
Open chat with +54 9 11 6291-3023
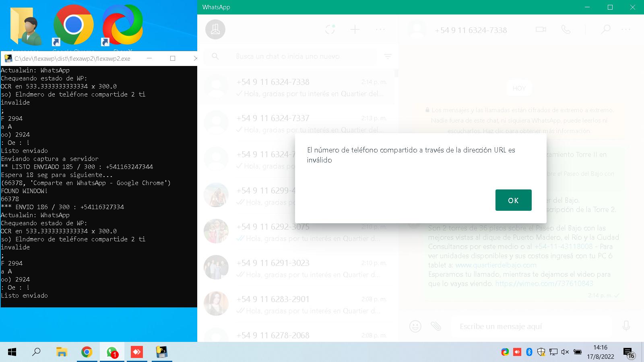296,267
